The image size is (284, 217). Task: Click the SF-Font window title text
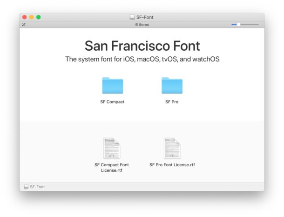[x=145, y=17]
